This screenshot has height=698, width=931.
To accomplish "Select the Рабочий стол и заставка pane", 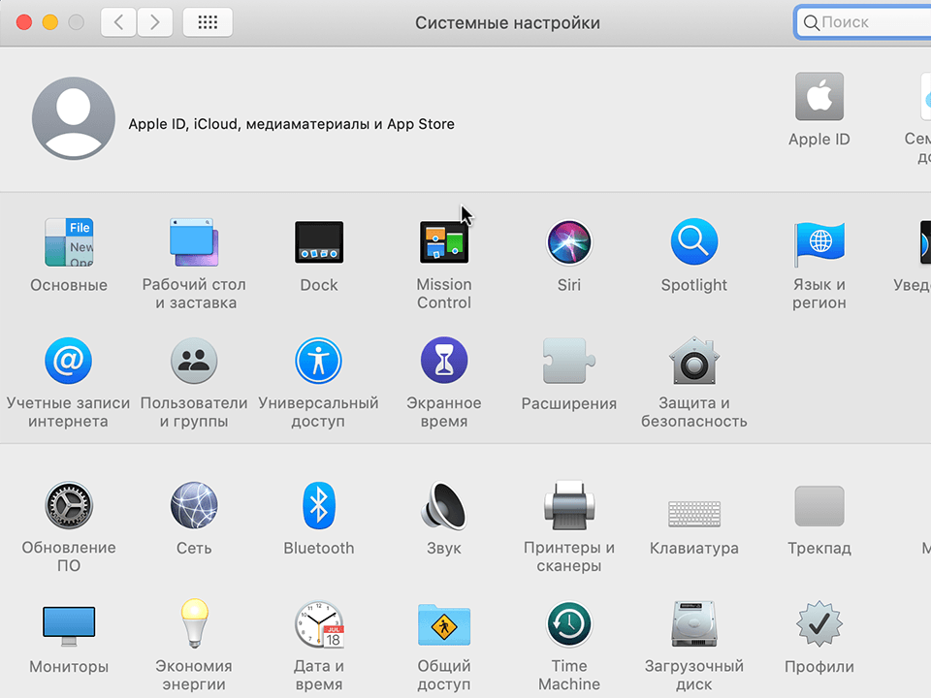I will pos(193,242).
